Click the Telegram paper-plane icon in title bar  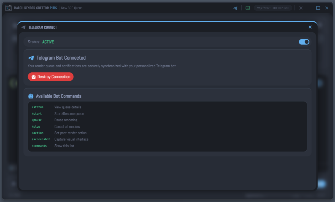pos(235,8)
